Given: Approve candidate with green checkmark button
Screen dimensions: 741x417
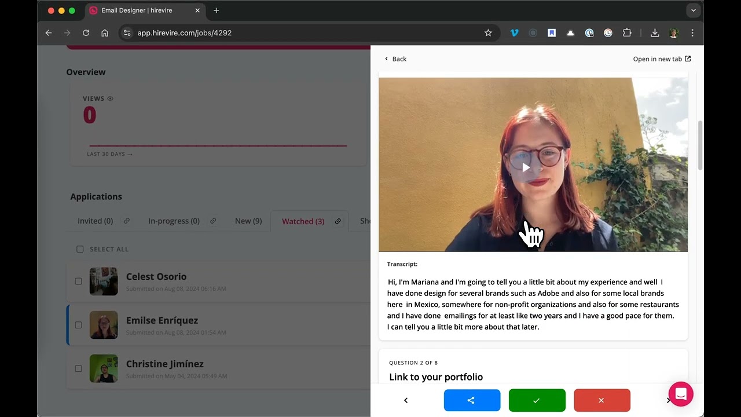Looking at the screenshot, I should (x=537, y=400).
